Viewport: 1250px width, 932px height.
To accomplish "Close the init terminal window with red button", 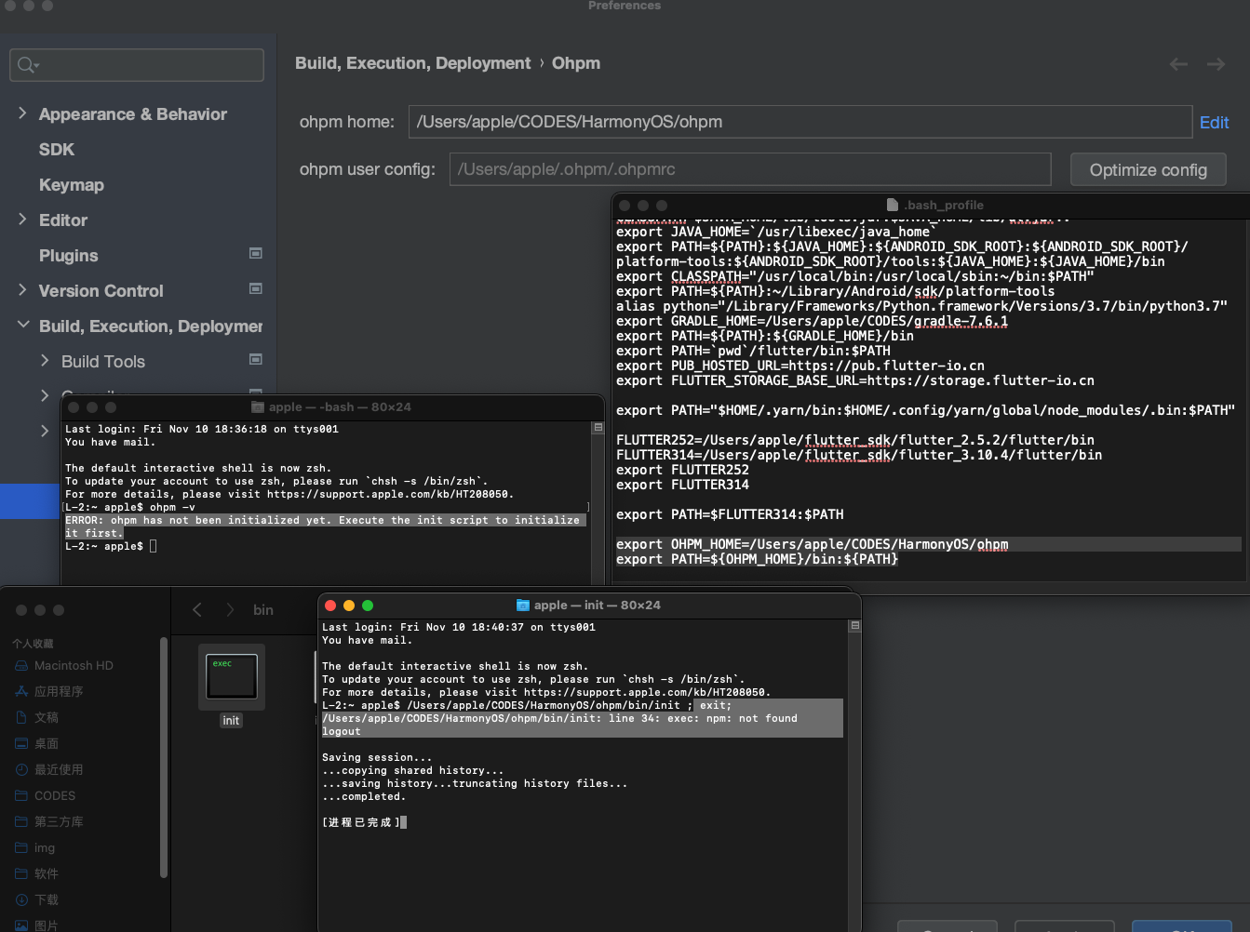I will point(330,606).
